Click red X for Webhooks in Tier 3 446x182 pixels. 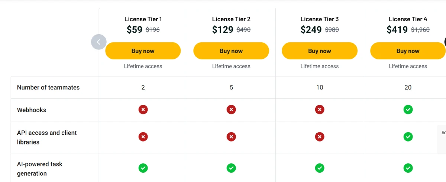(x=320, y=110)
